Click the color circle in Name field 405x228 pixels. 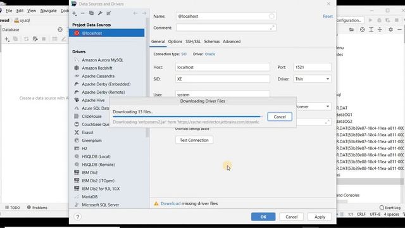(271, 16)
